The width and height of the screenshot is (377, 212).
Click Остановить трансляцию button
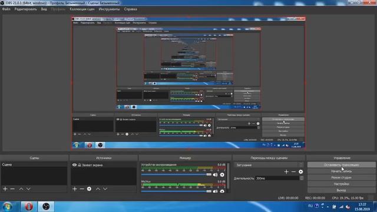(x=341, y=165)
